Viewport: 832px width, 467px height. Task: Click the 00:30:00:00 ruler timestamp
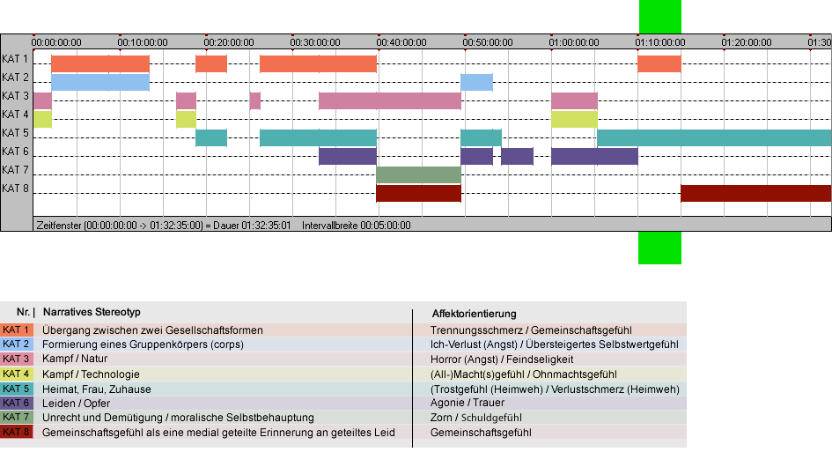[x=315, y=42]
